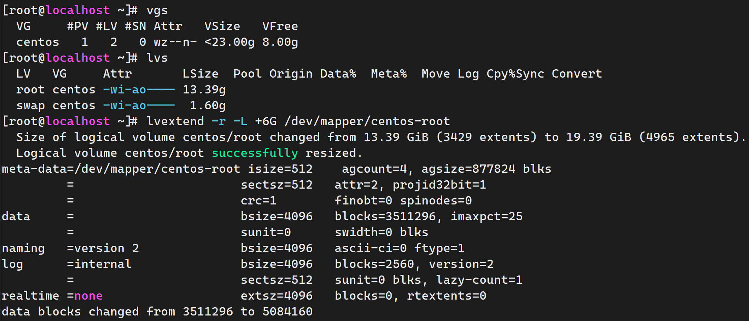Click the blocks=3511296 data value
This screenshot has width=749, height=321.
385,217
